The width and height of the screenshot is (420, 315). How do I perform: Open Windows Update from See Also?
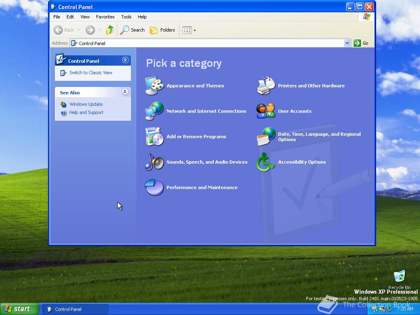click(x=86, y=104)
